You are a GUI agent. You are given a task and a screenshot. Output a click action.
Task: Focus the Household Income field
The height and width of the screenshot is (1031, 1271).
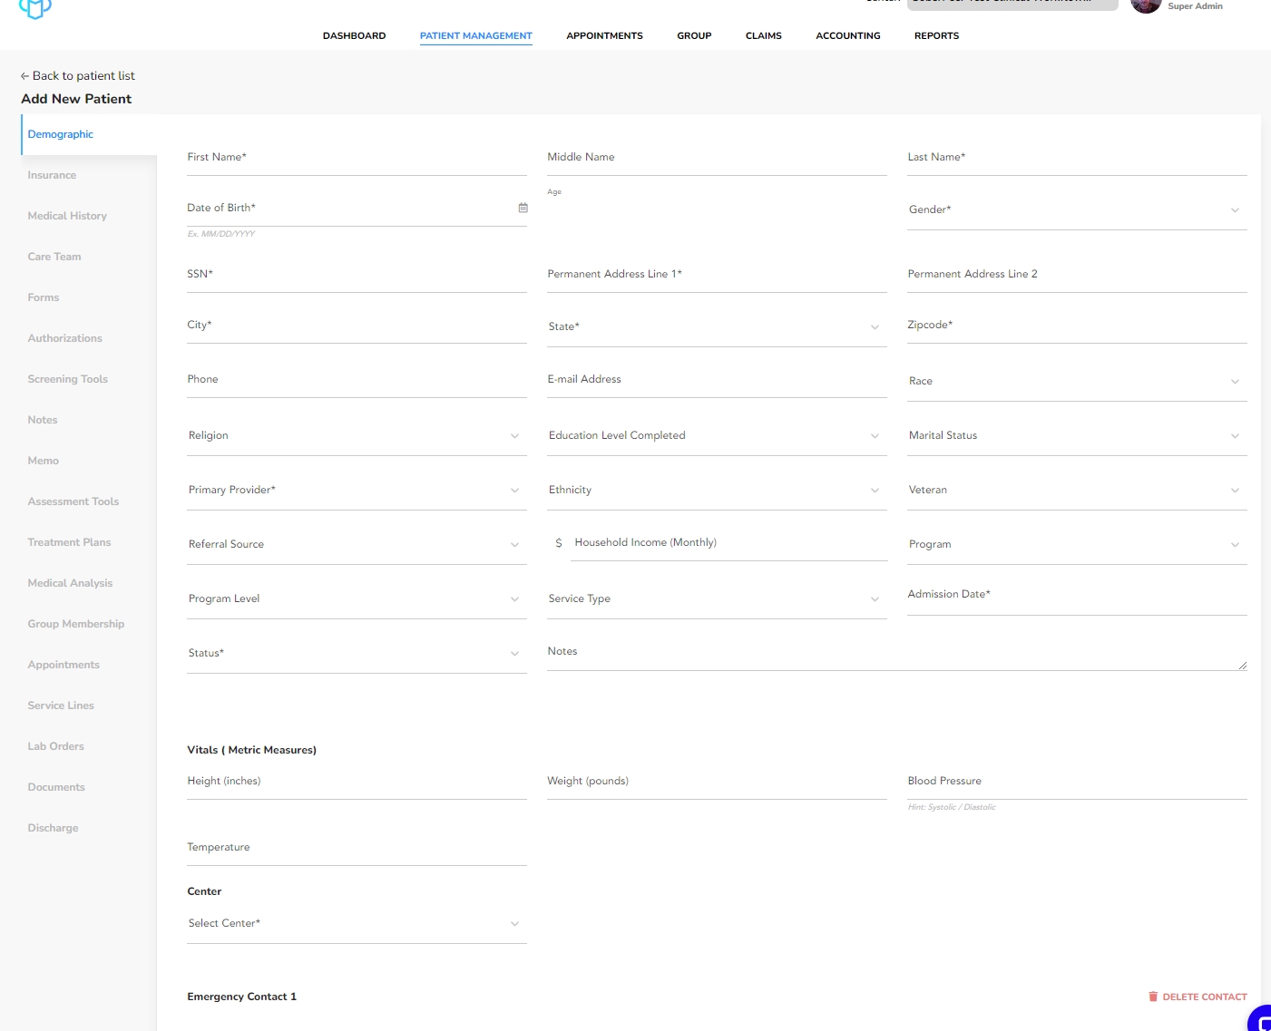tap(726, 543)
